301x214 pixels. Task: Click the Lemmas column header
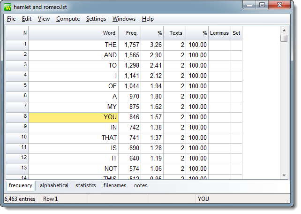(x=219, y=33)
